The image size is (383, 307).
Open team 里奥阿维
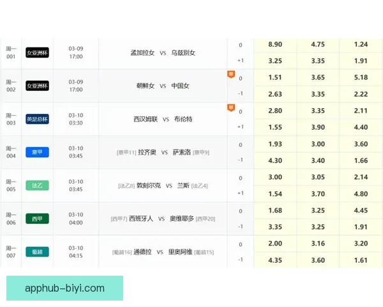[180, 252]
